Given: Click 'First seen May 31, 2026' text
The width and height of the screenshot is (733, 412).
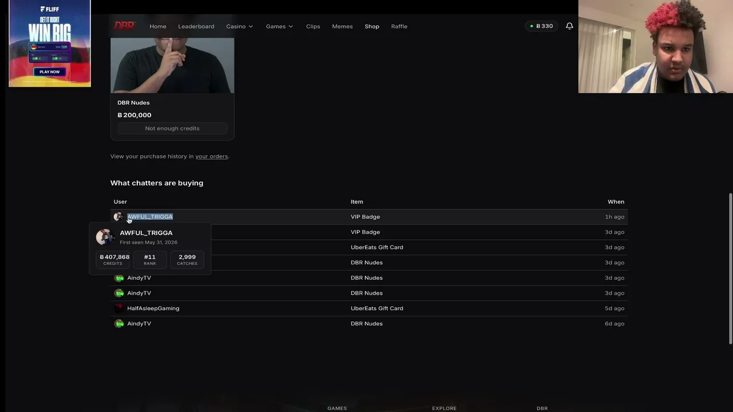Looking at the screenshot, I should pyautogui.click(x=148, y=242).
